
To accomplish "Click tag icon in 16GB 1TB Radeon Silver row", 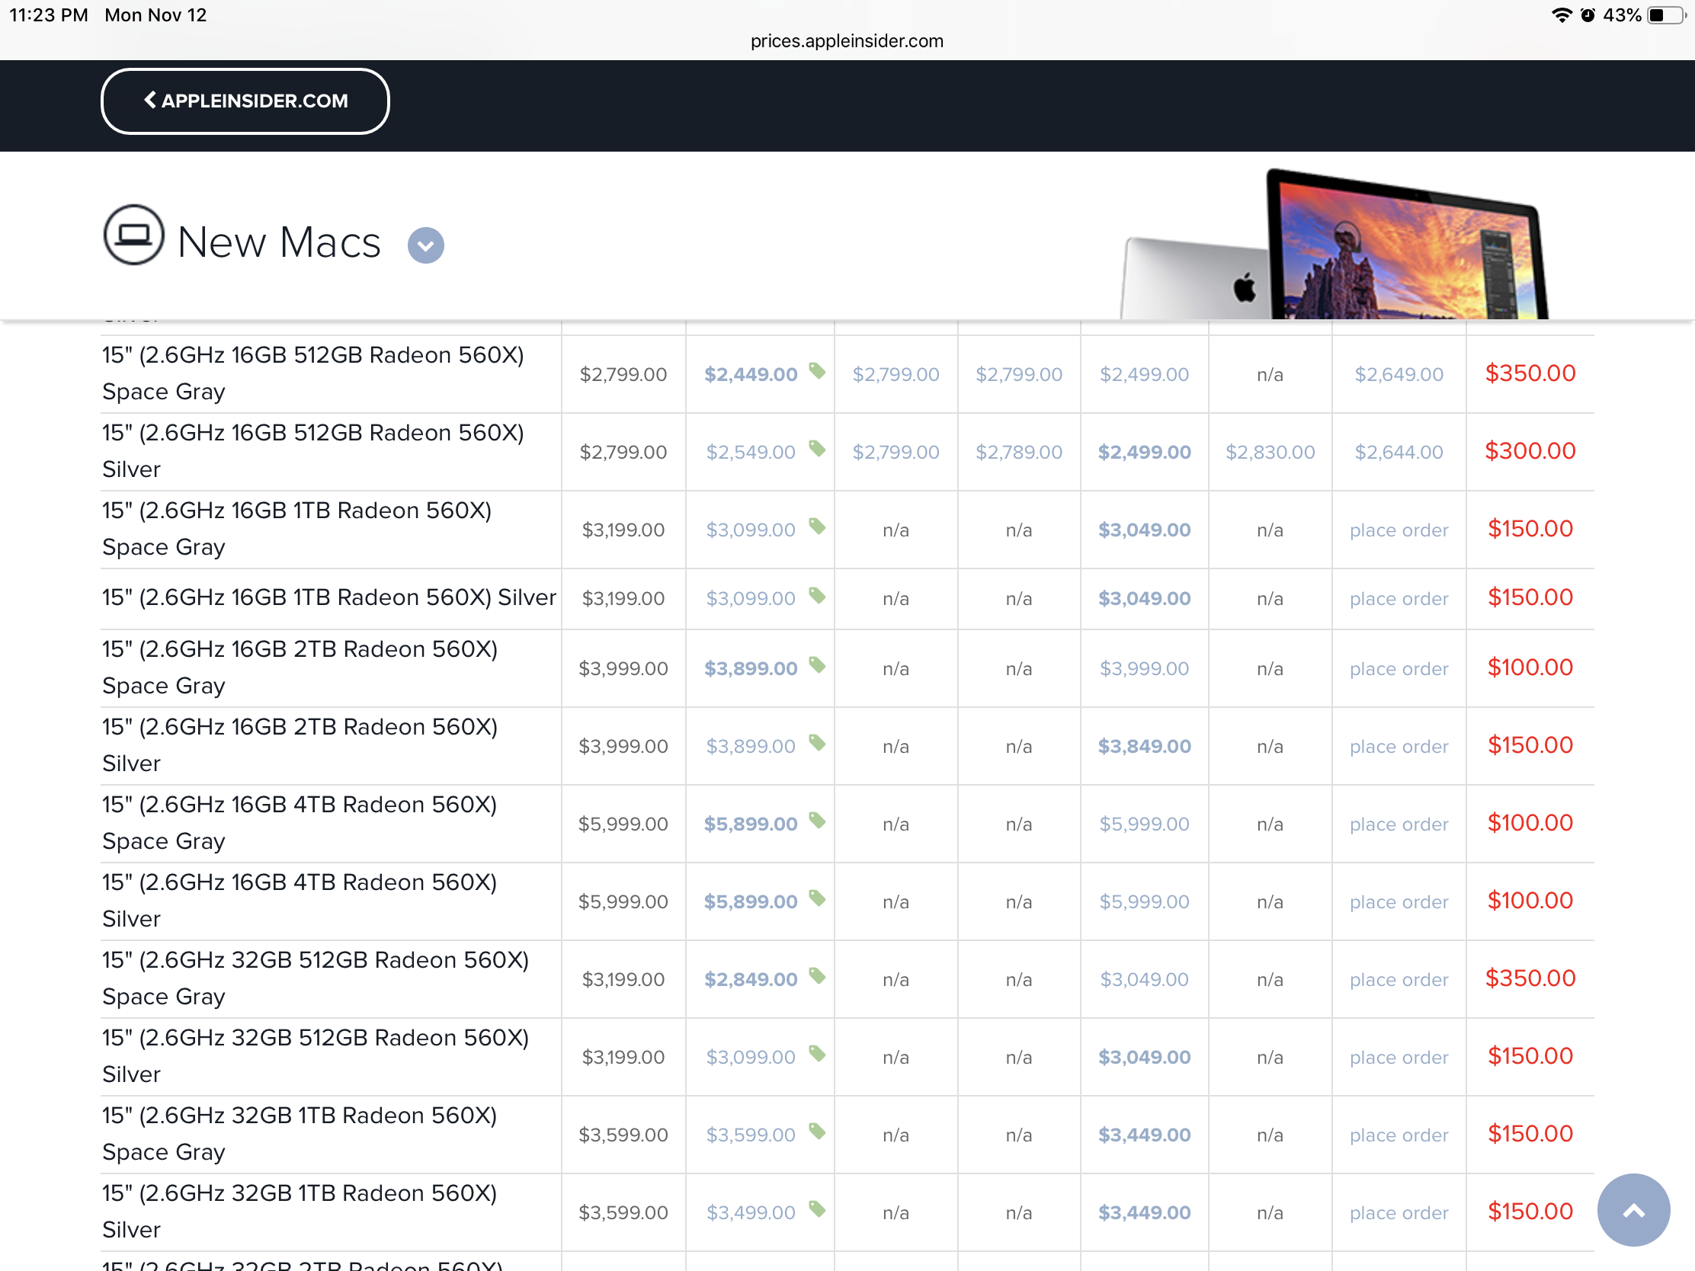I will pos(817,595).
